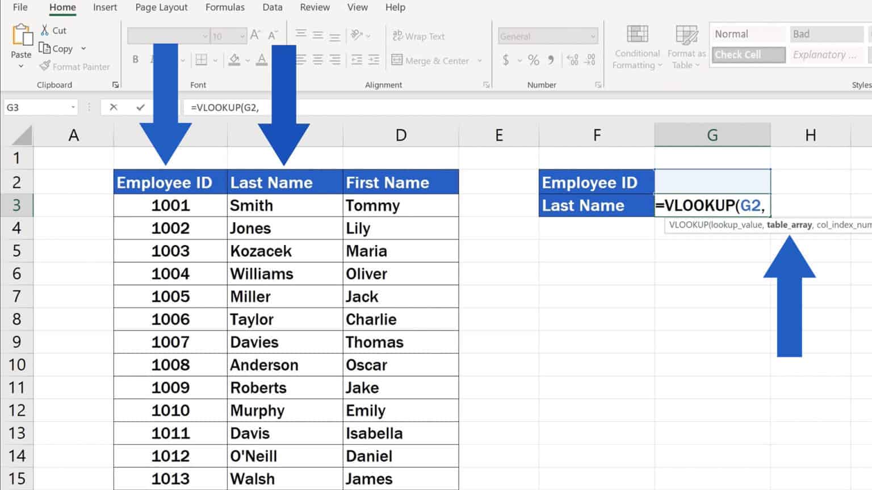The height and width of the screenshot is (490, 872).
Task: Open the Conditional Formatting menu
Action: [636, 47]
